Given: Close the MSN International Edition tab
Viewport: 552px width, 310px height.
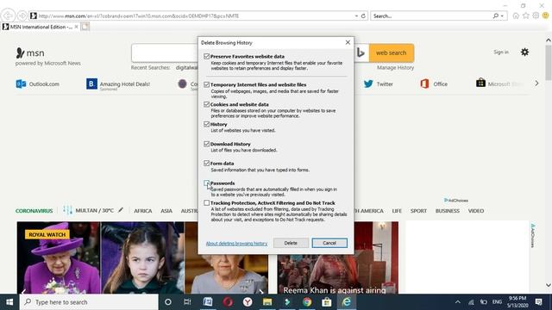Looking at the screenshot, I should (x=77, y=27).
